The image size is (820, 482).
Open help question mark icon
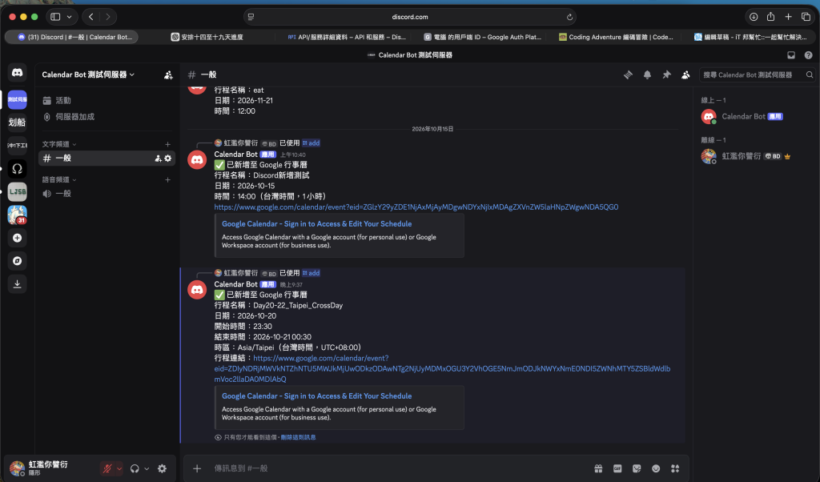pyautogui.click(x=809, y=55)
